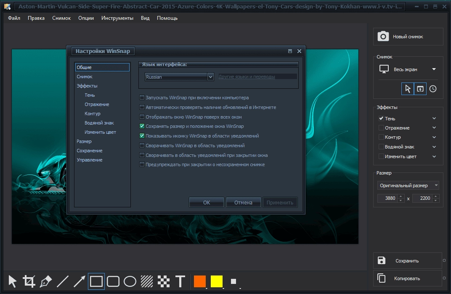Check the Контур effect checkbox

click(381, 137)
